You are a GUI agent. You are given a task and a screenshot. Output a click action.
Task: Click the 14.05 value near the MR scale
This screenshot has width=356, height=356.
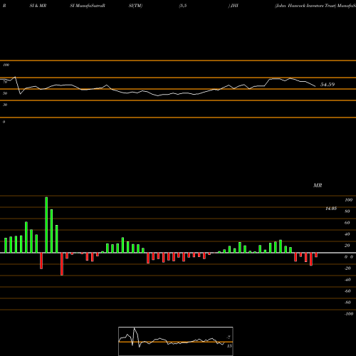pyautogui.click(x=331, y=209)
